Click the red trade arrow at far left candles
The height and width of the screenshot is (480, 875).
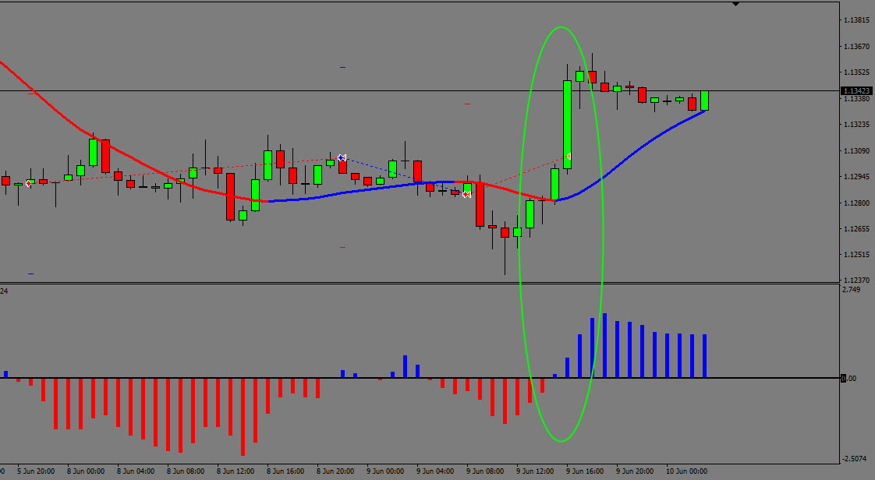[x=29, y=183]
